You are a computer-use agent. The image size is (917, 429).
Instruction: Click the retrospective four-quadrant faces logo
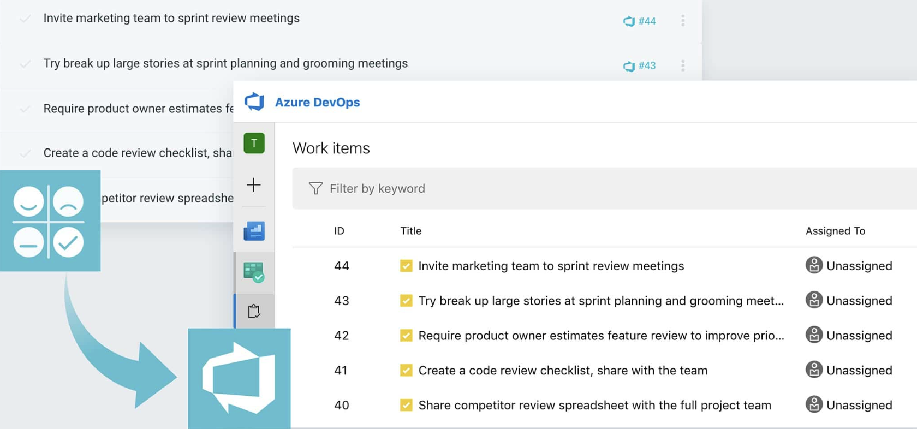[x=49, y=221]
